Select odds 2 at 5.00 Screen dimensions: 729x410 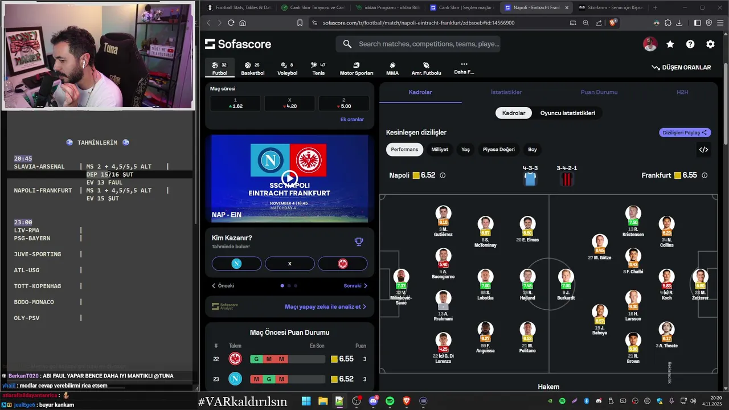(343, 103)
